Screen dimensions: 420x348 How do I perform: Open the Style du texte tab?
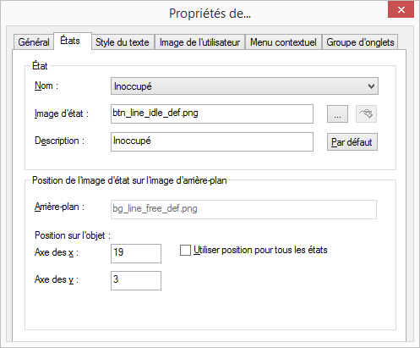[123, 42]
